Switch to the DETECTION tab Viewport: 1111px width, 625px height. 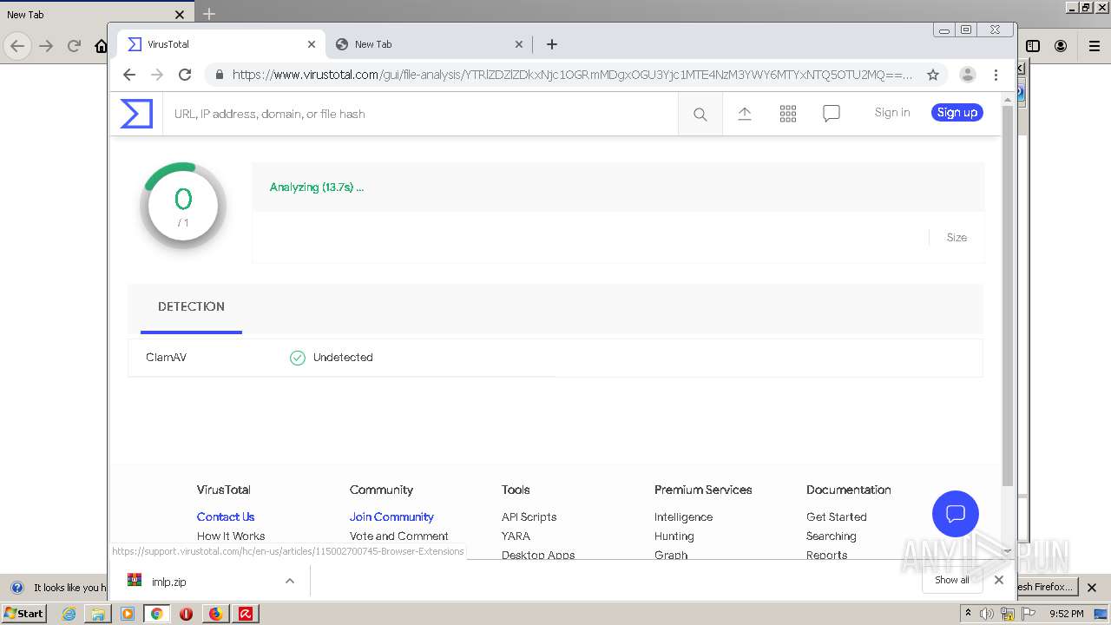click(x=191, y=307)
